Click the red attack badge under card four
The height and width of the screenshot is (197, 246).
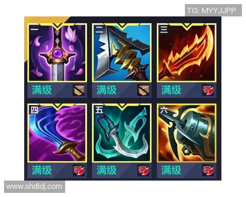click(x=79, y=170)
